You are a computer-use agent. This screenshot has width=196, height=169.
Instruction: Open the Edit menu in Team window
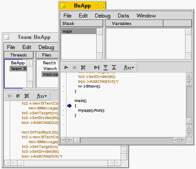pyautogui.click(x=27, y=47)
